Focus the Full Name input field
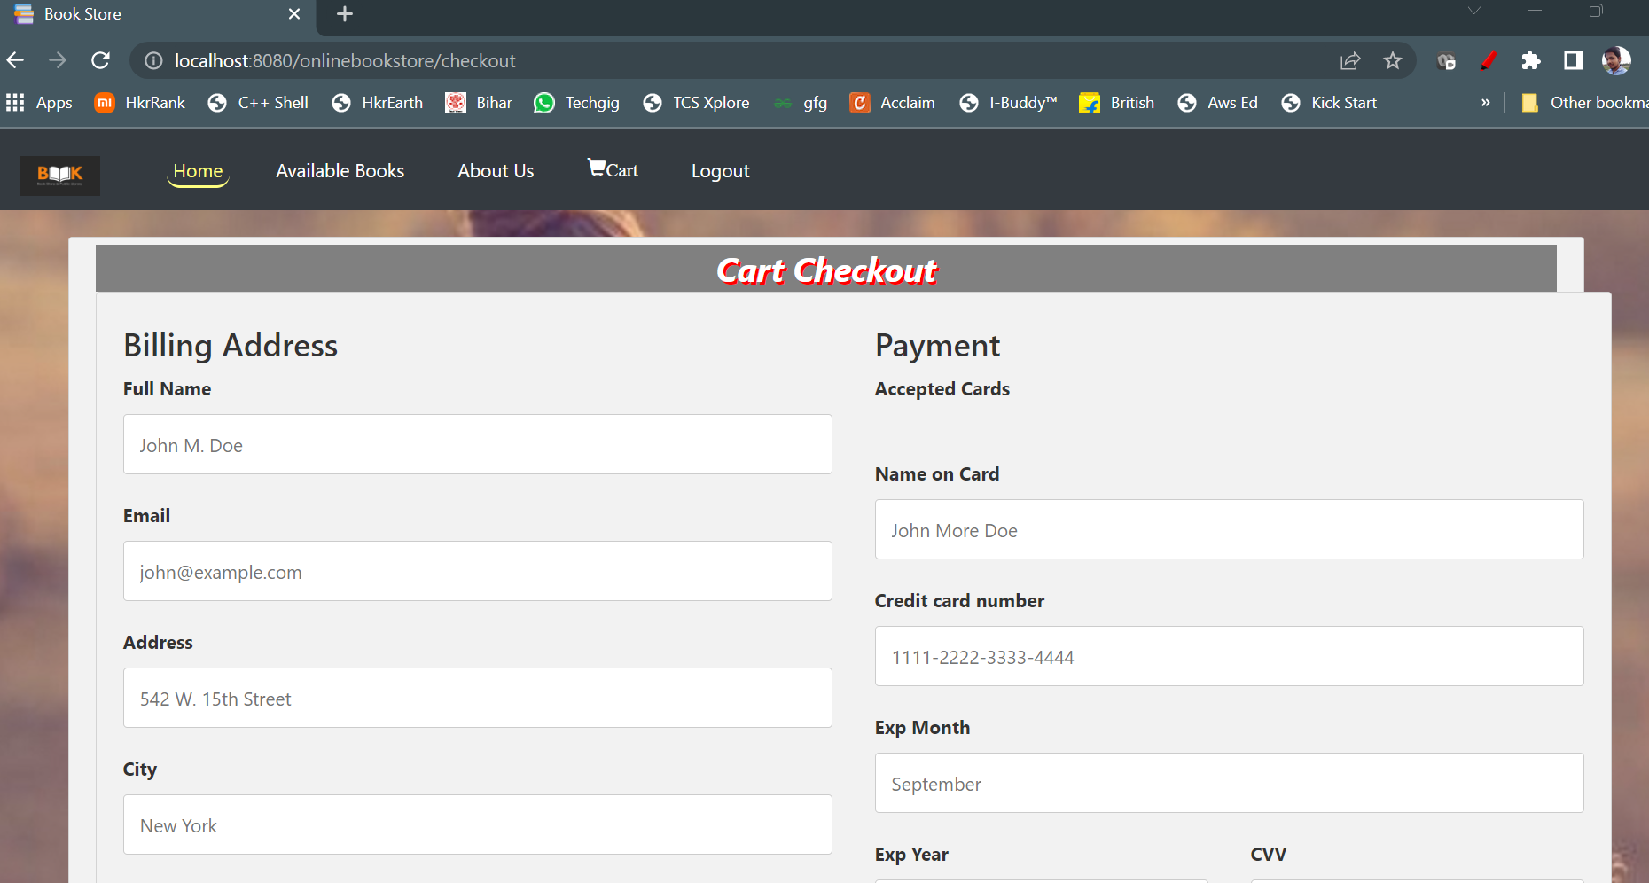Image resolution: width=1649 pixels, height=883 pixels. pyautogui.click(x=478, y=444)
